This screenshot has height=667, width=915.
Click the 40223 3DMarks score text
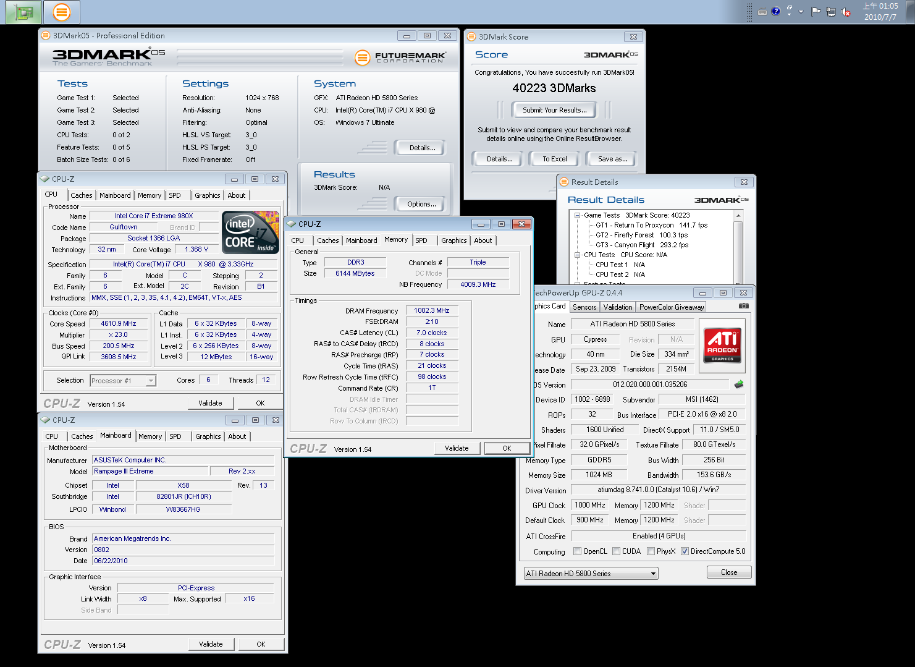pos(554,88)
